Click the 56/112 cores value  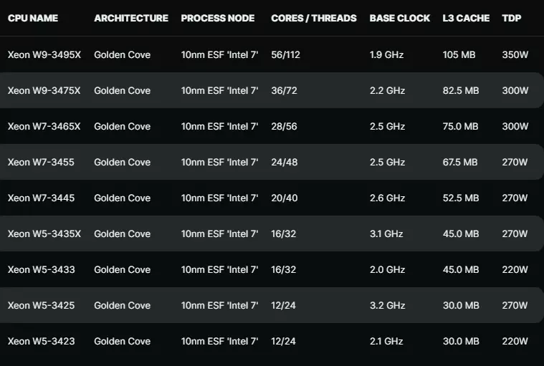[x=285, y=54]
